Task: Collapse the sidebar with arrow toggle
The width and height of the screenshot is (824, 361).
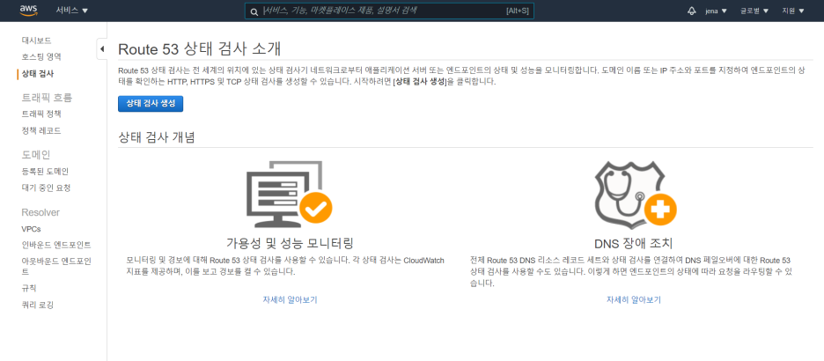Action: tap(102, 49)
